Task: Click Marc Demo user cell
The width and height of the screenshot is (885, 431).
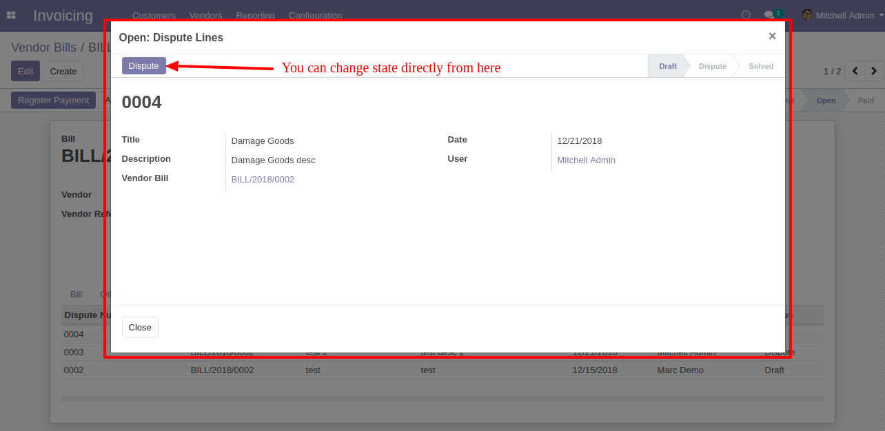Action: (680, 370)
